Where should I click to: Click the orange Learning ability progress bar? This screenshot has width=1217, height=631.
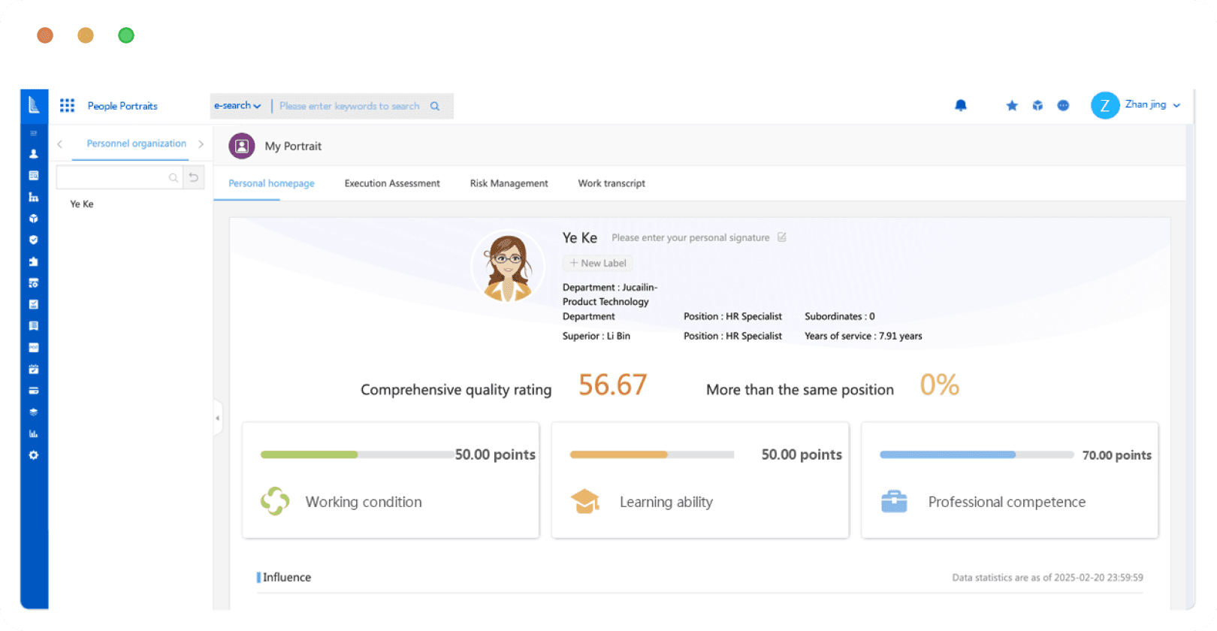point(652,454)
